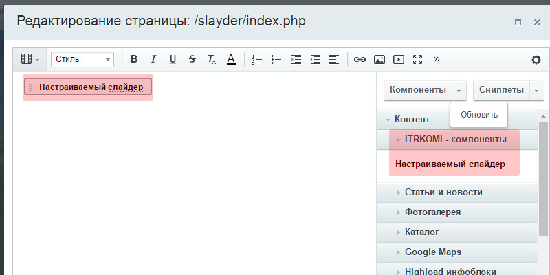
Task: Switch editor to fullscreen mode
Action: (417, 59)
